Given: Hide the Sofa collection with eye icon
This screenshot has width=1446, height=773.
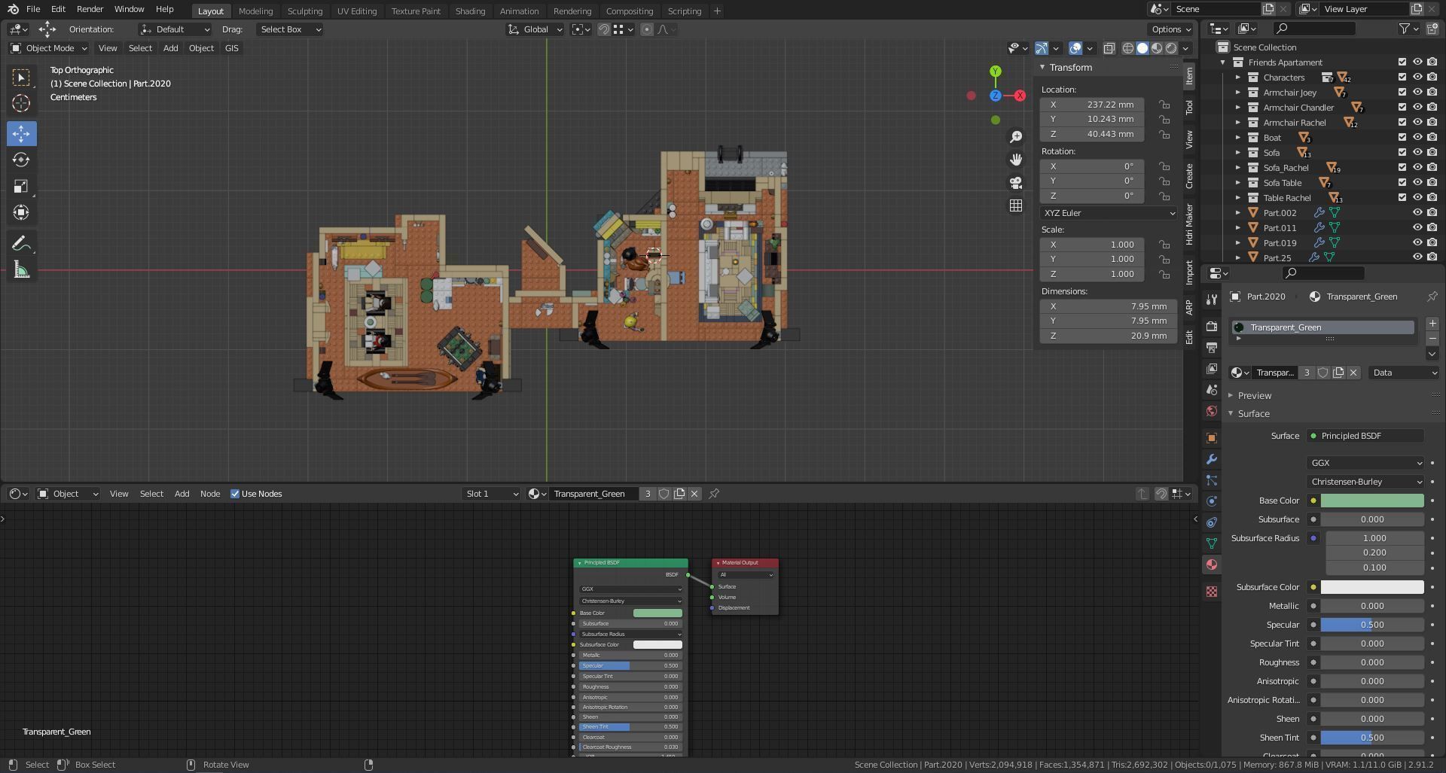Looking at the screenshot, I should tap(1417, 153).
